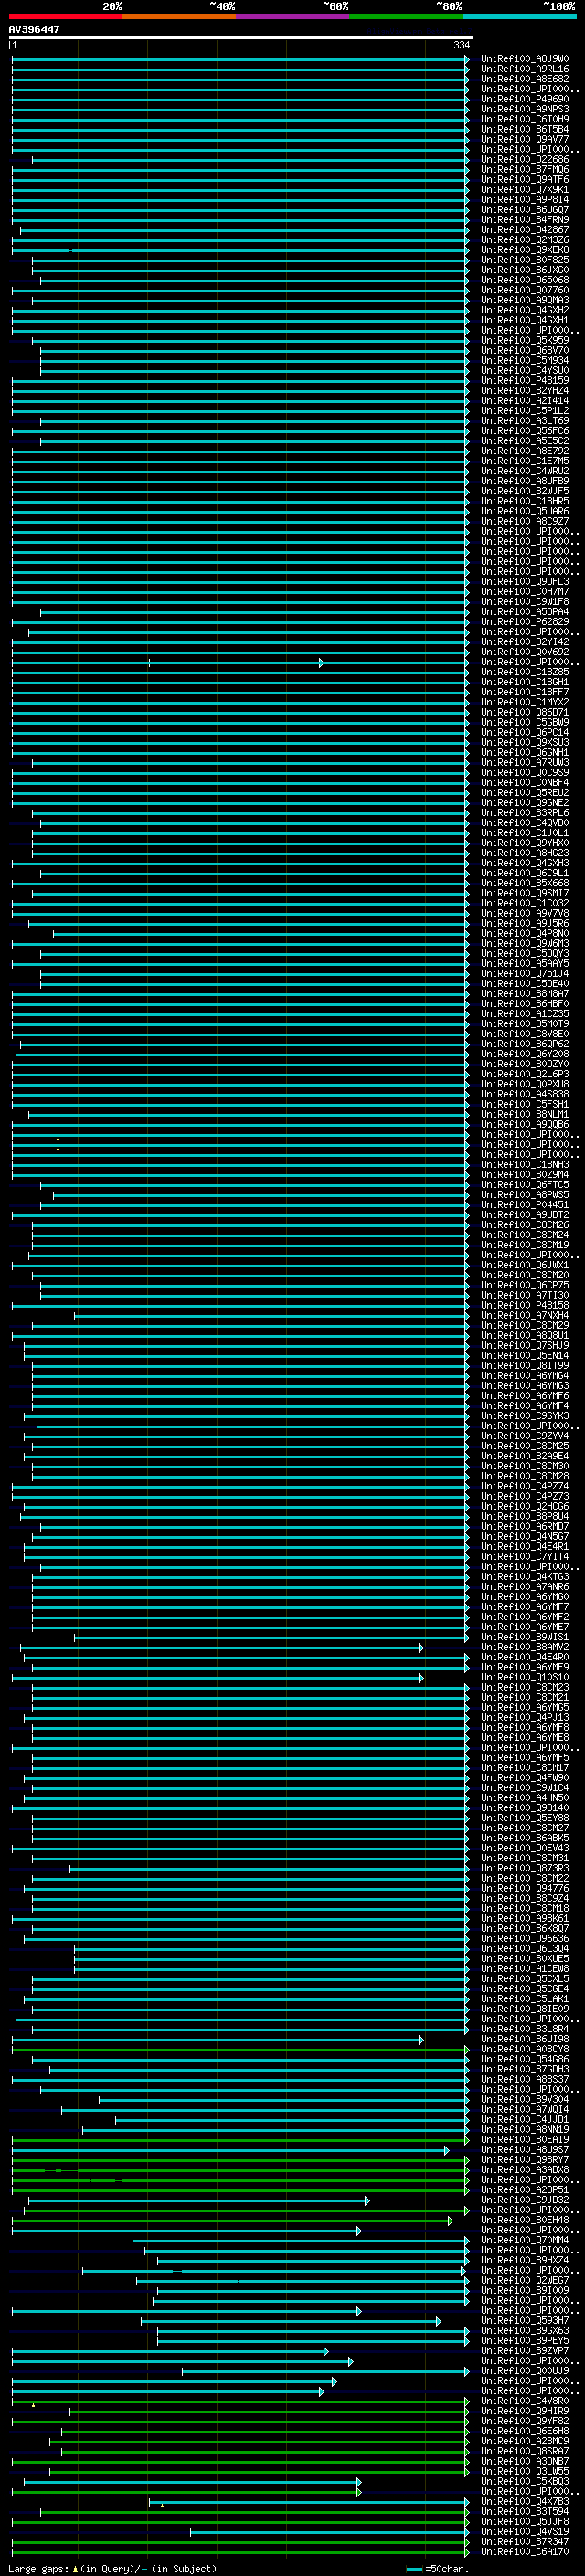Select hit label UniRef100_Q593H7
Image resolution: width=585 pixels, height=2576 pixels.
[x=525, y=2320]
